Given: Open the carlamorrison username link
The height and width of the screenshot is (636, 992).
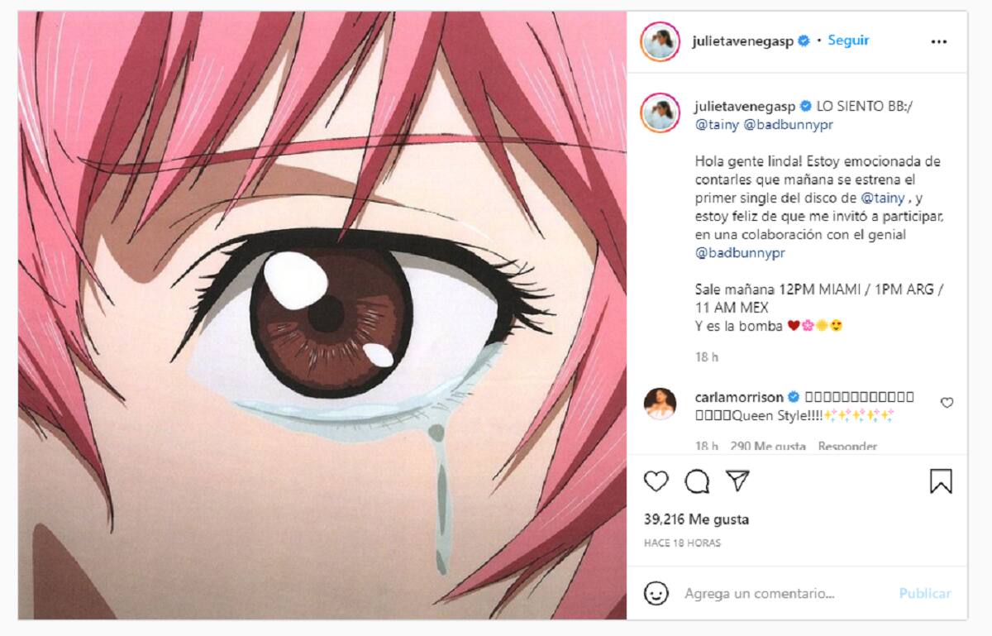Looking at the screenshot, I should pos(739,397).
